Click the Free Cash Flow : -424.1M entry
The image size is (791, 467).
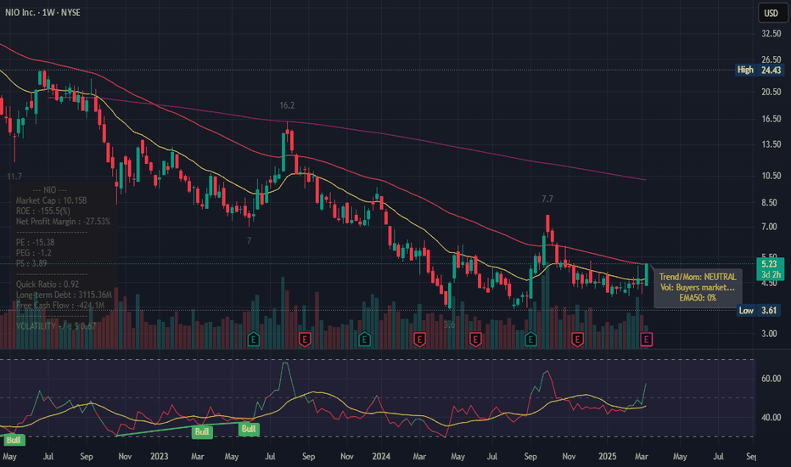60,306
